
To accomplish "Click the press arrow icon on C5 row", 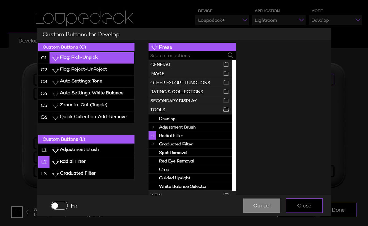I will (55, 105).
